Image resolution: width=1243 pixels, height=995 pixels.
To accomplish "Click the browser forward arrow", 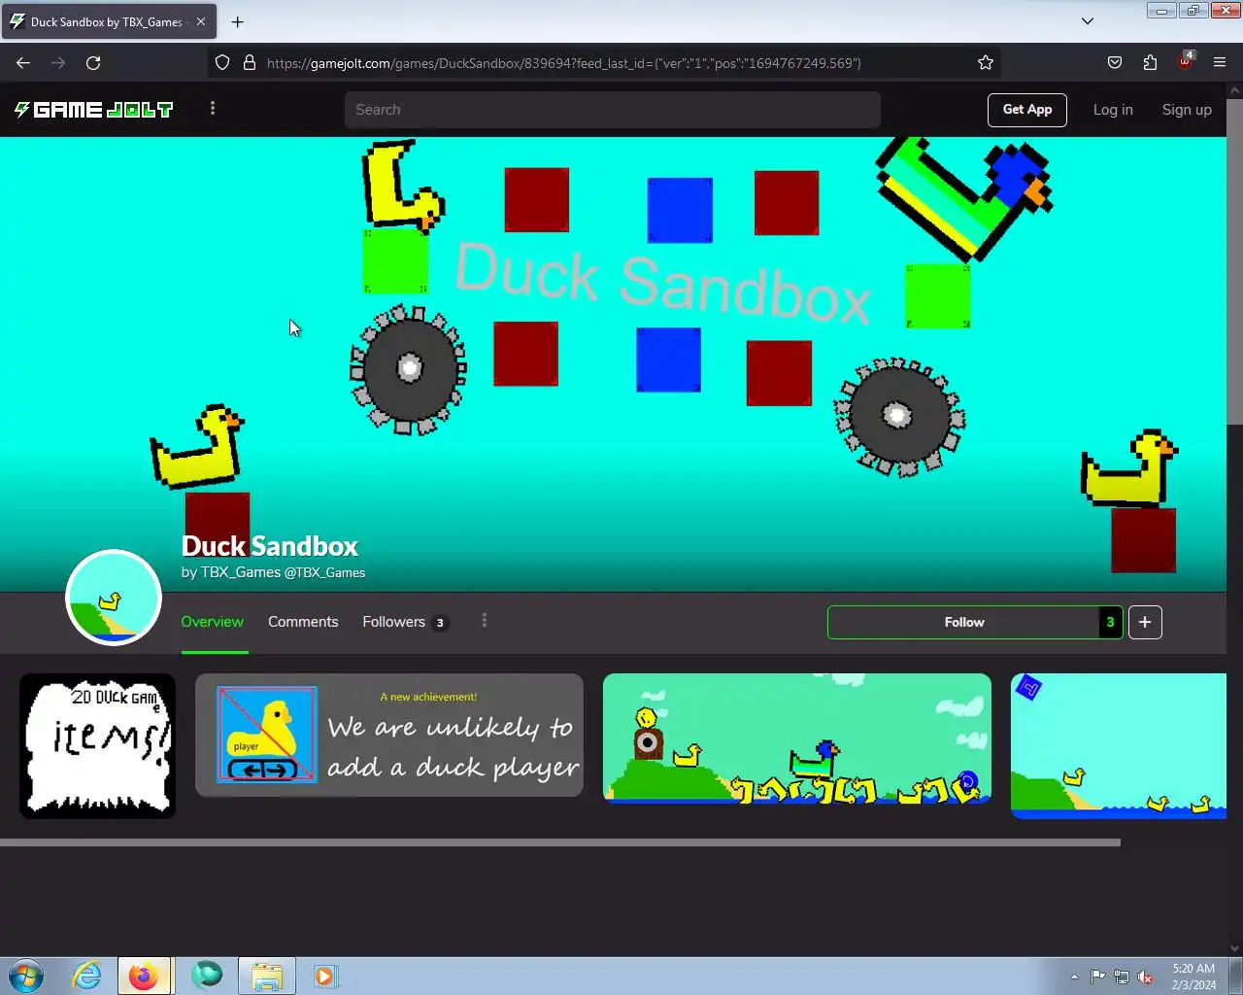I will 58,63.
